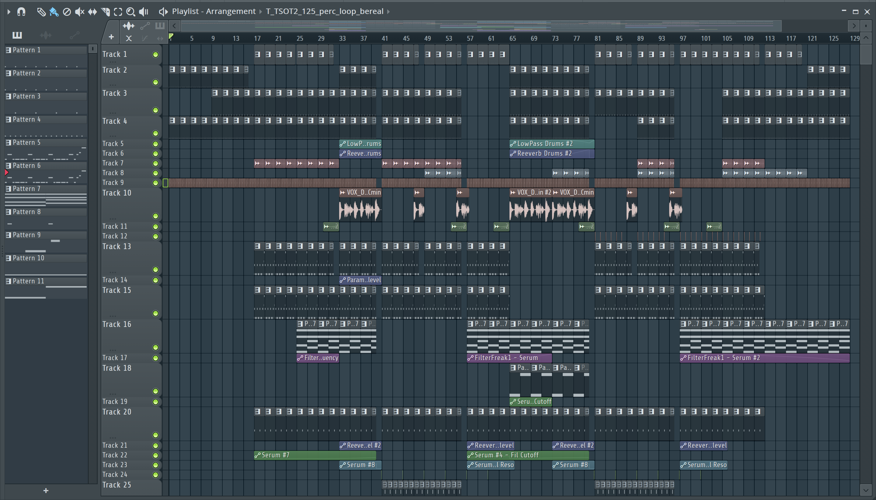
Task: Switch picker to audio clips tab
Action: click(x=46, y=35)
